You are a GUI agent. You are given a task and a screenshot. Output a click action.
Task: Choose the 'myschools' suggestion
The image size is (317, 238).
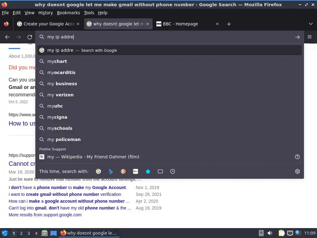[x=169, y=128]
